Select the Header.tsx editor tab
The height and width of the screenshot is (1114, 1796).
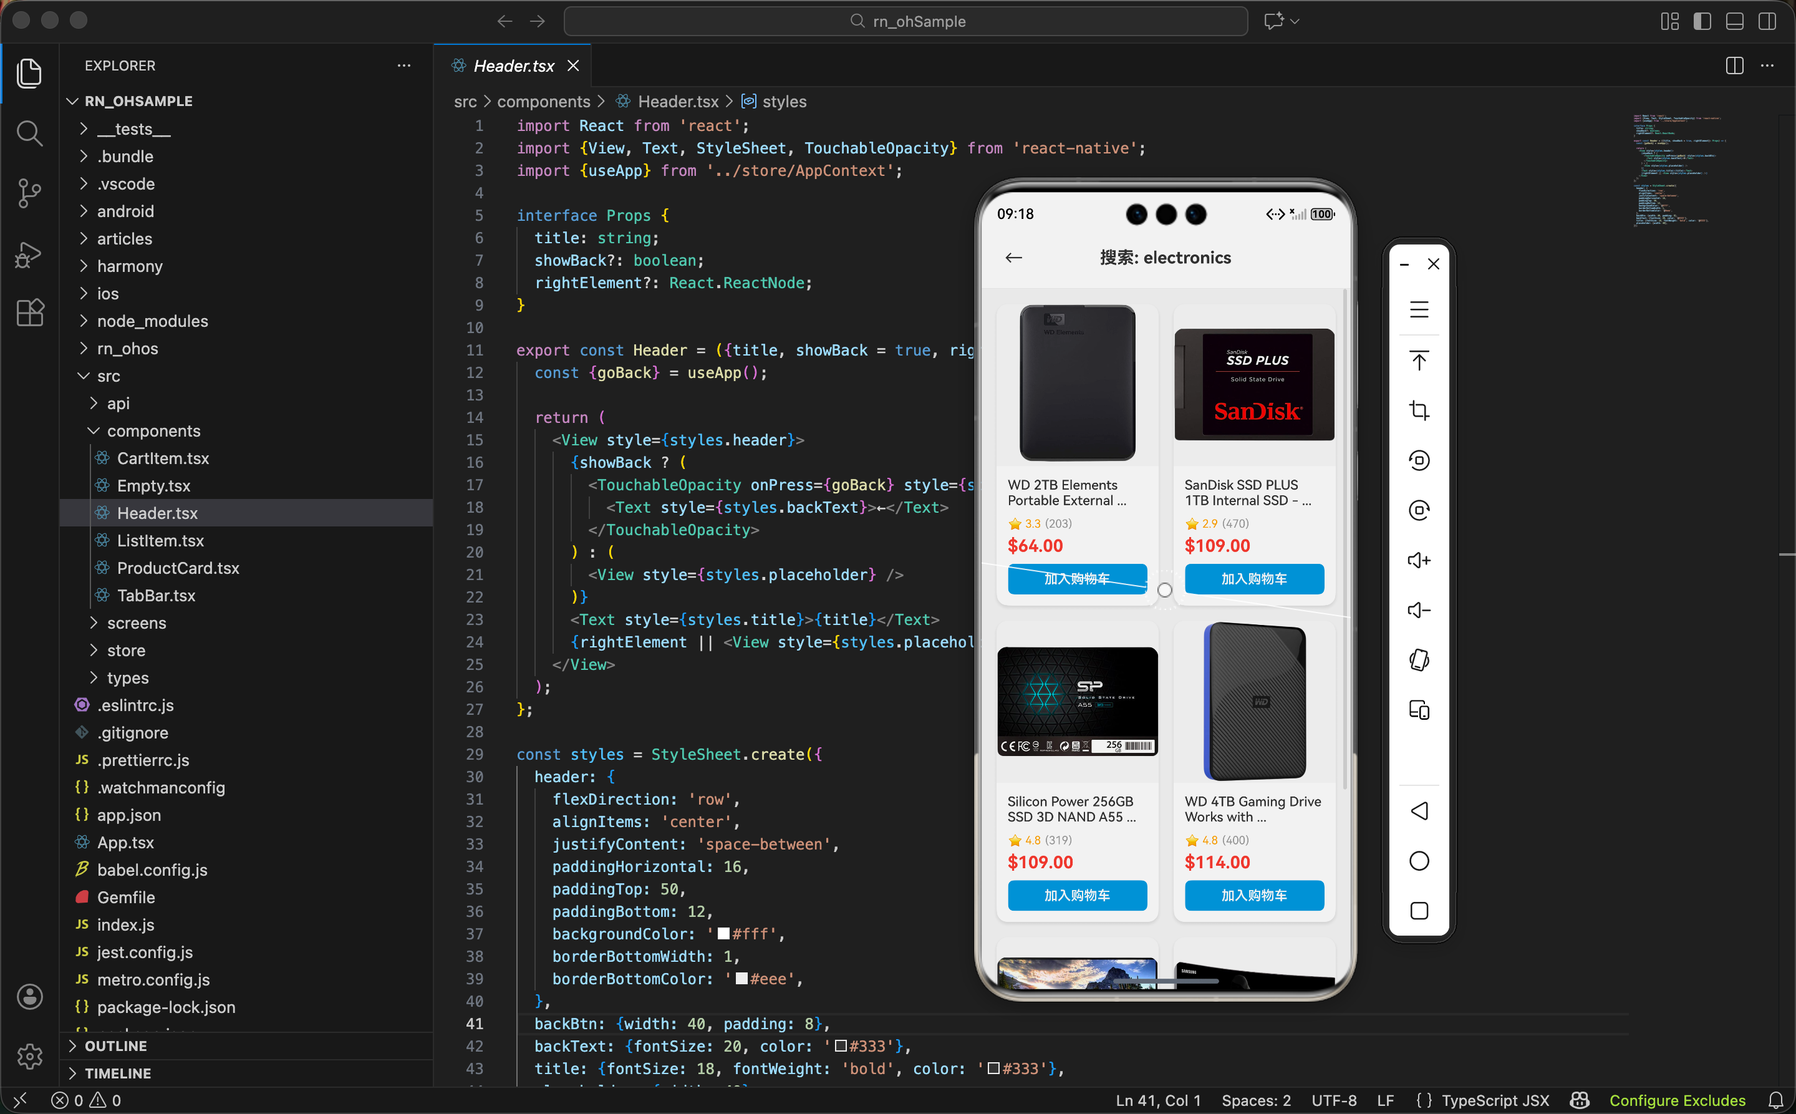tap(513, 65)
